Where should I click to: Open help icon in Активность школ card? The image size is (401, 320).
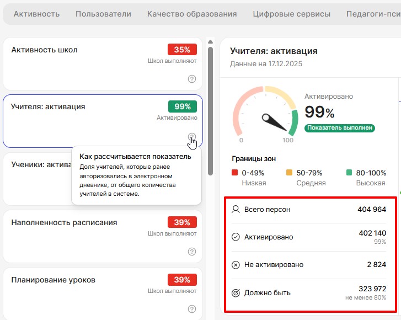192,79
